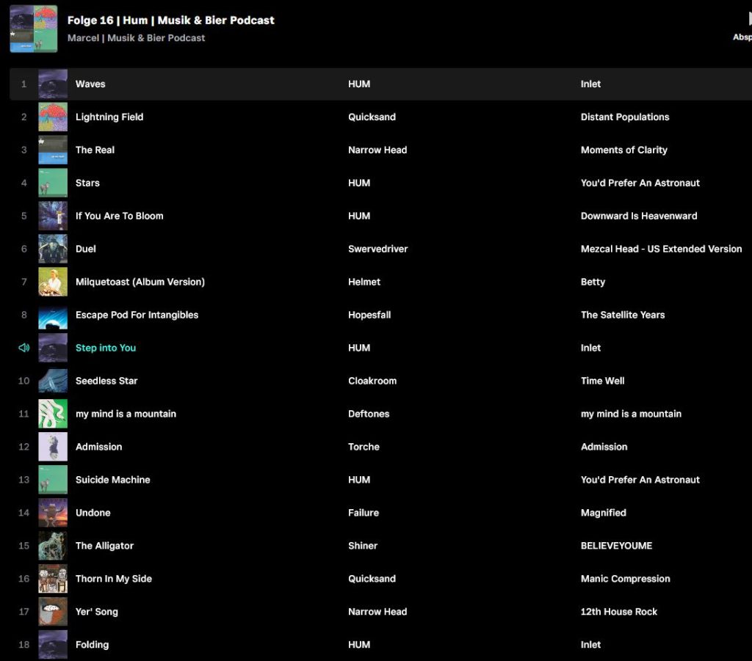Click the Waves track album thumbnail

(x=53, y=84)
